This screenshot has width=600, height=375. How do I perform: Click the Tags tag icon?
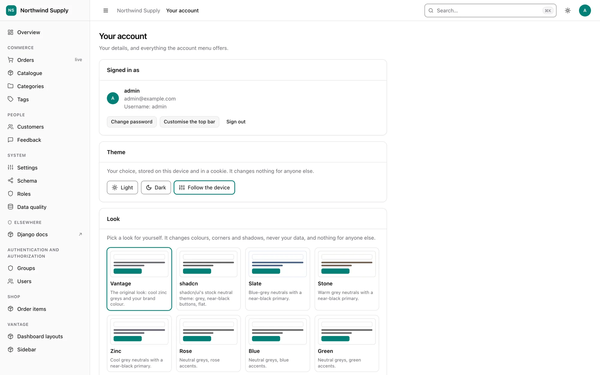[10, 99]
